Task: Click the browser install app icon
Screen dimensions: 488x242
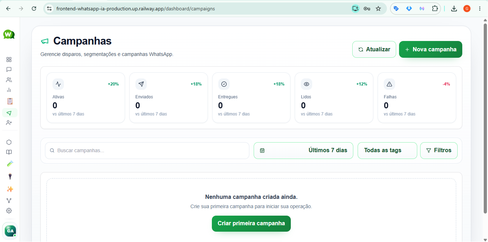Action: pyautogui.click(x=355, y=9)
